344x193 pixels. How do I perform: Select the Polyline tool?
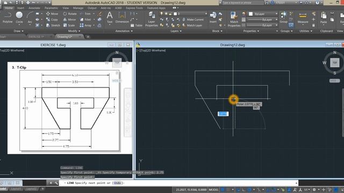pyautogui.click(x=8, y=18)
